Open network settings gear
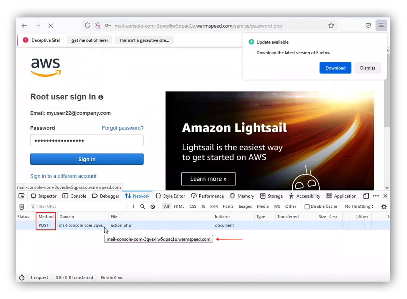 384,206
